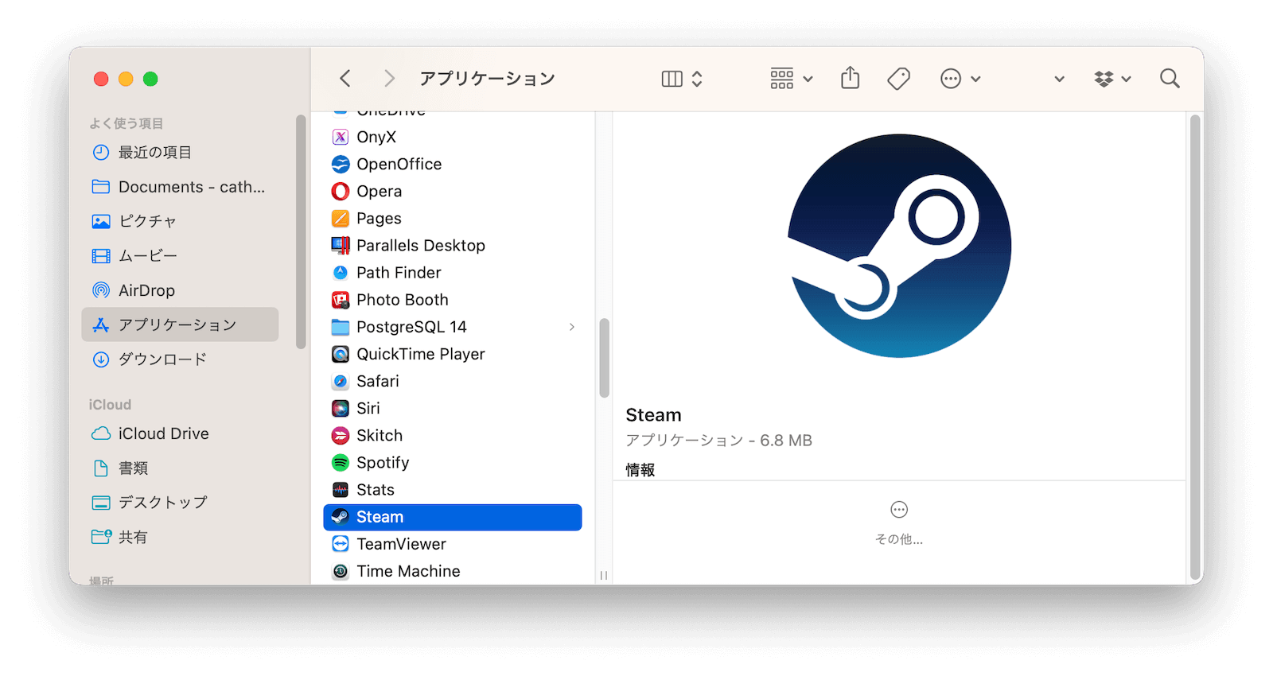The image size is (1273, 676).
Task: Click the OnyX app icon
Action: coord(341,137)
